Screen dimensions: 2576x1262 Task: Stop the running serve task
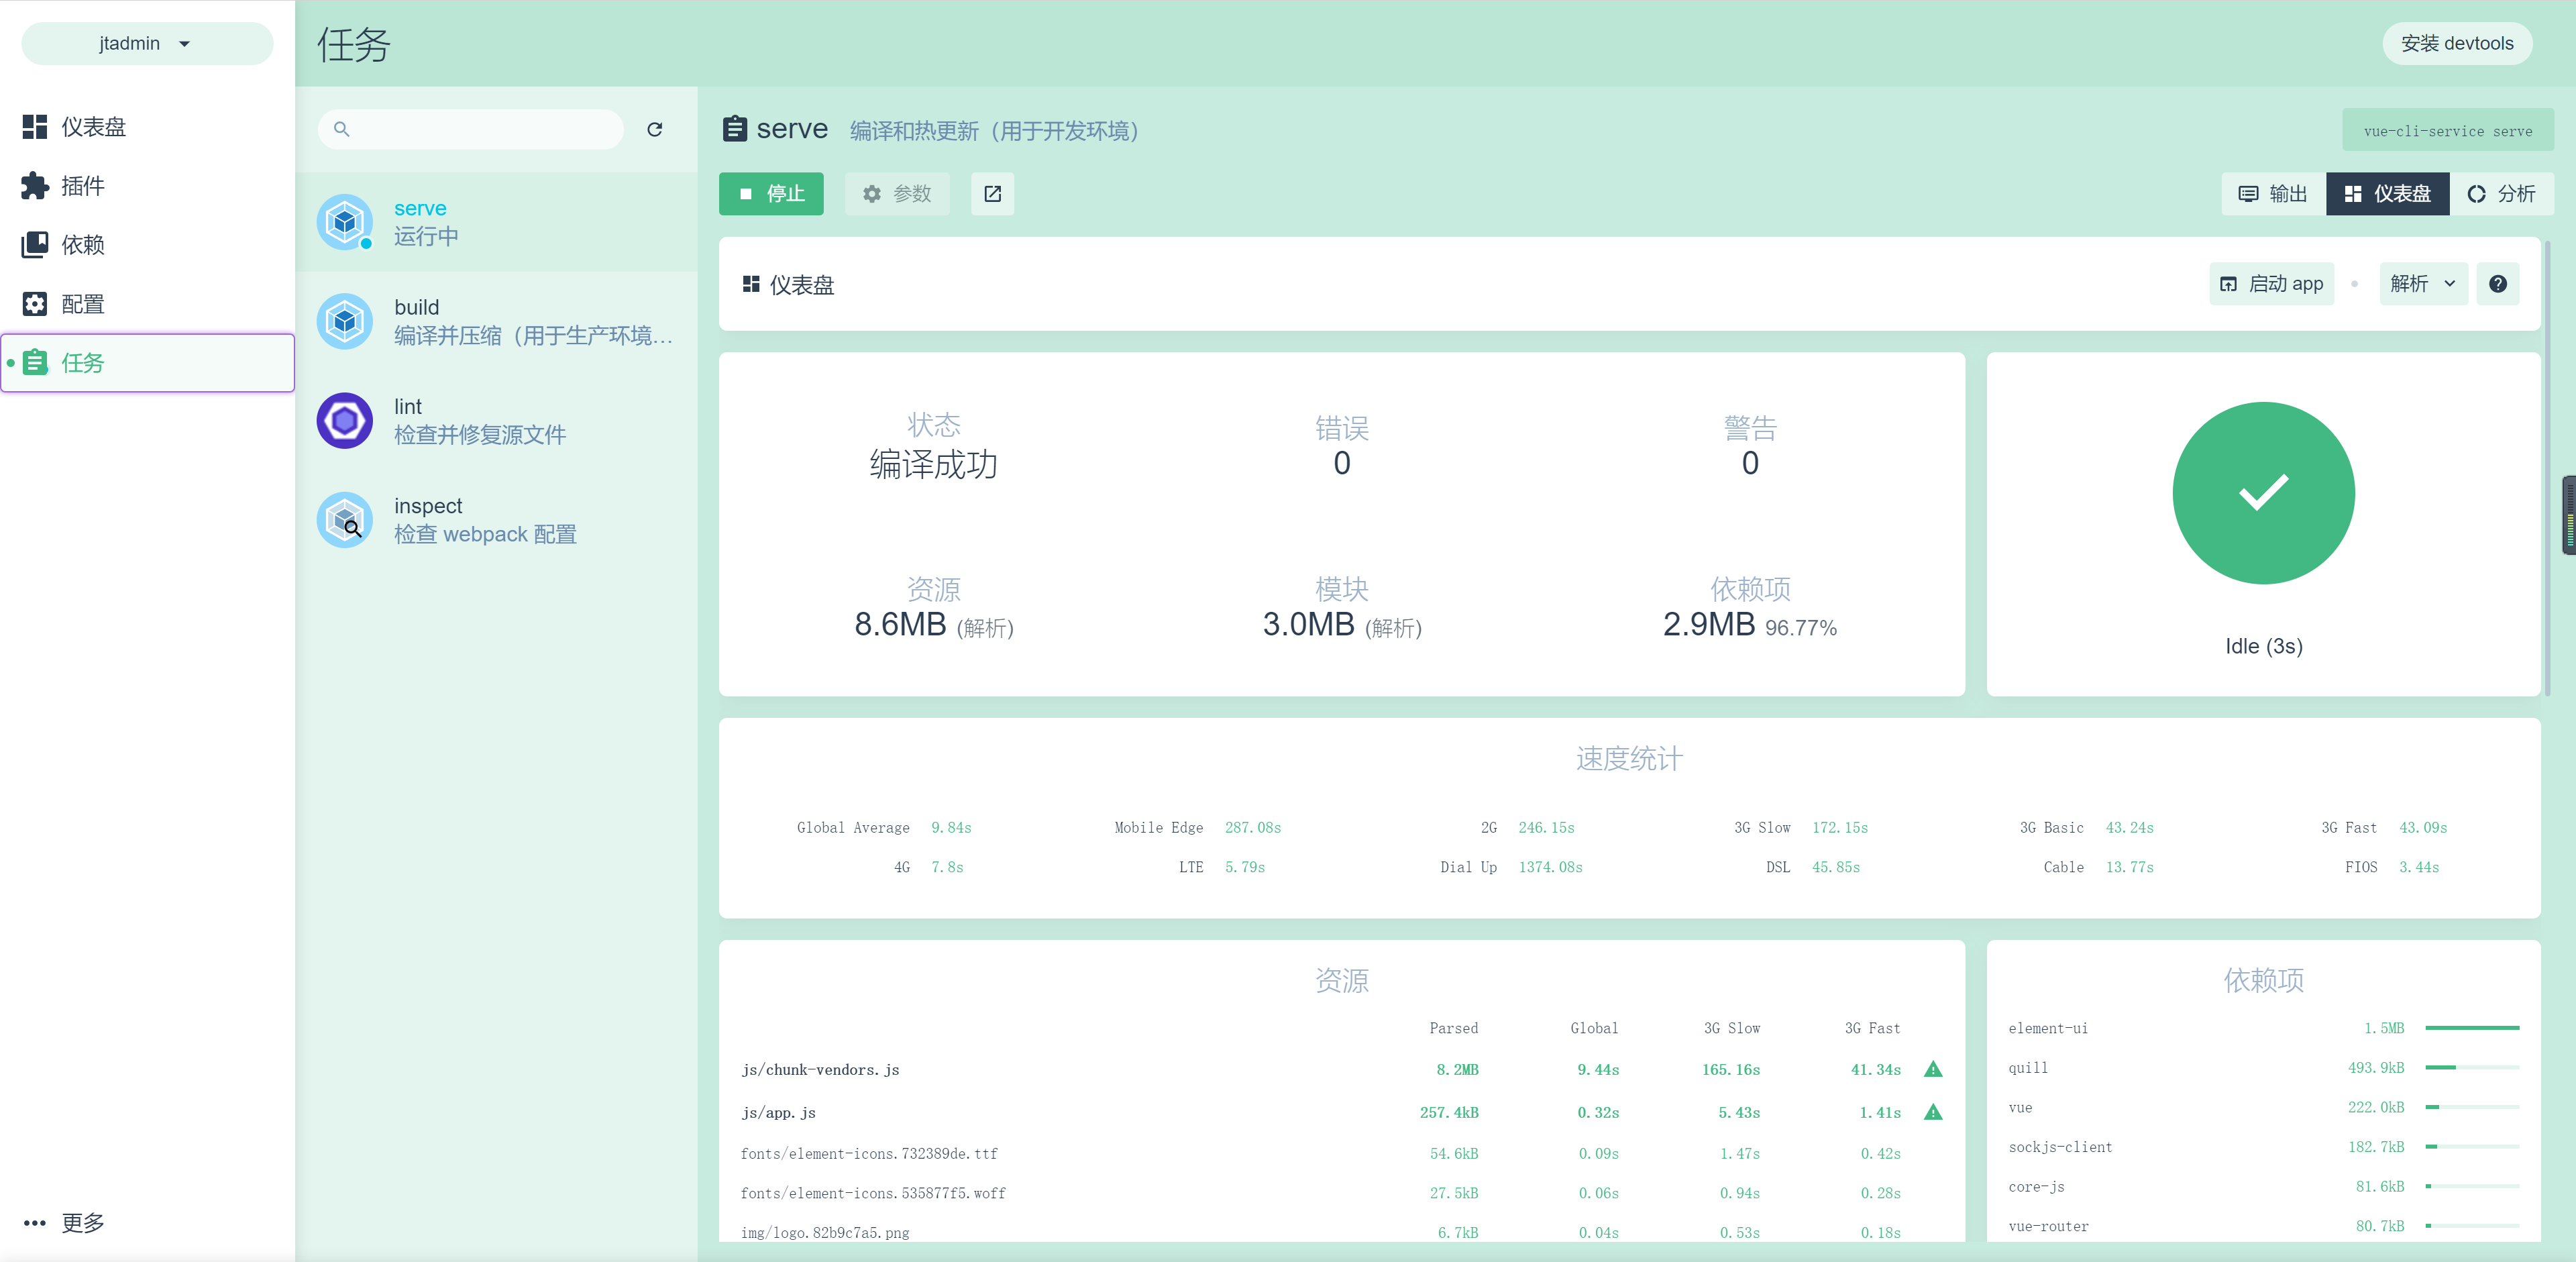tap(771, 194)
